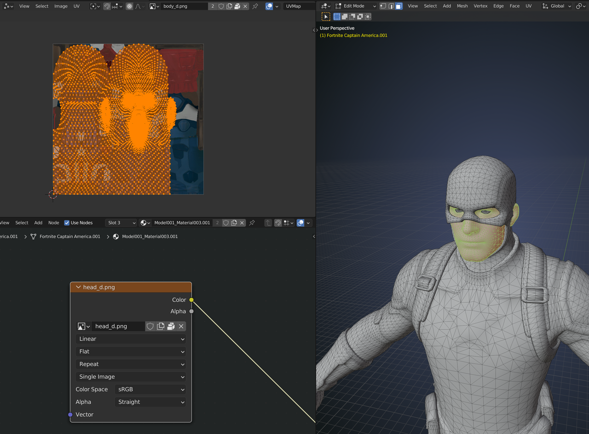Change the Color Space from sRGB
589x434 pixels.
150,389
